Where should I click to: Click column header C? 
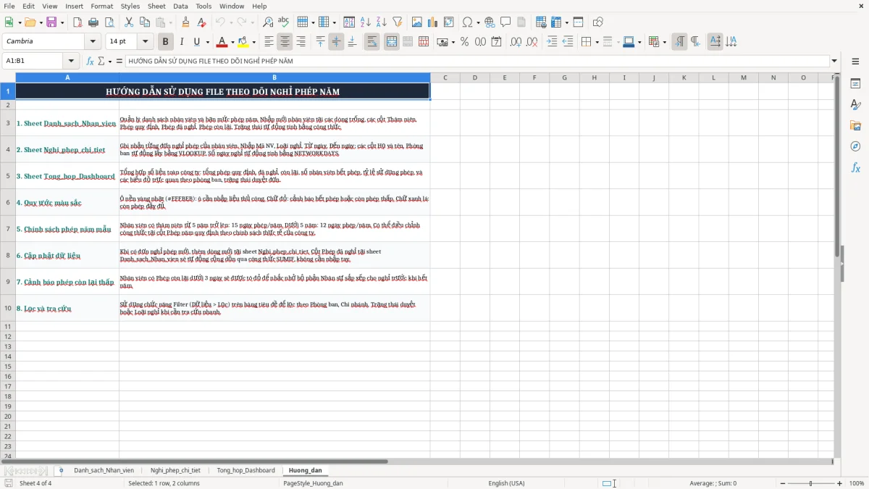[x=445, y=78]
